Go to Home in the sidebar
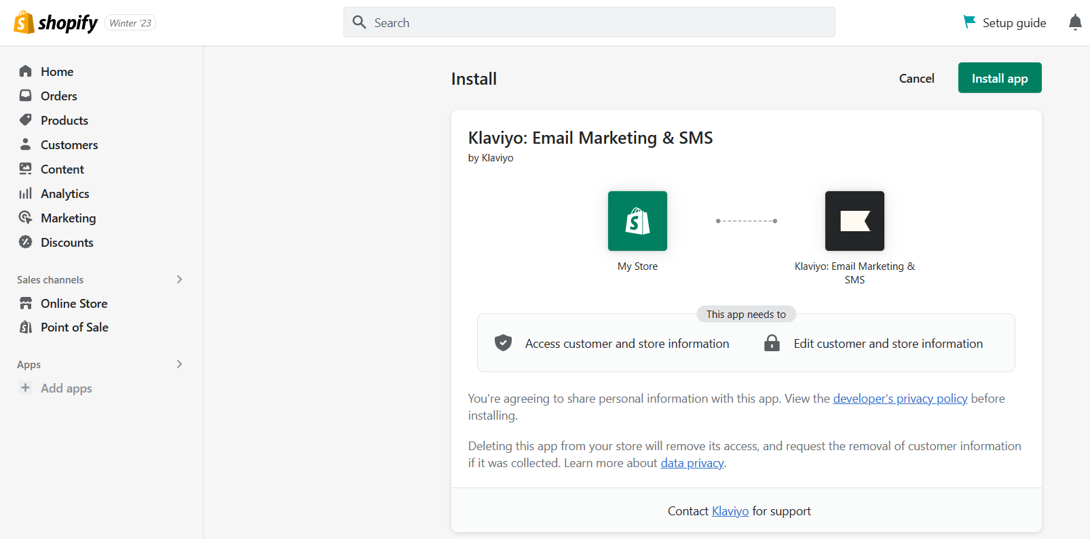This screenshot has width=1090, height=539. click(57, 71)
